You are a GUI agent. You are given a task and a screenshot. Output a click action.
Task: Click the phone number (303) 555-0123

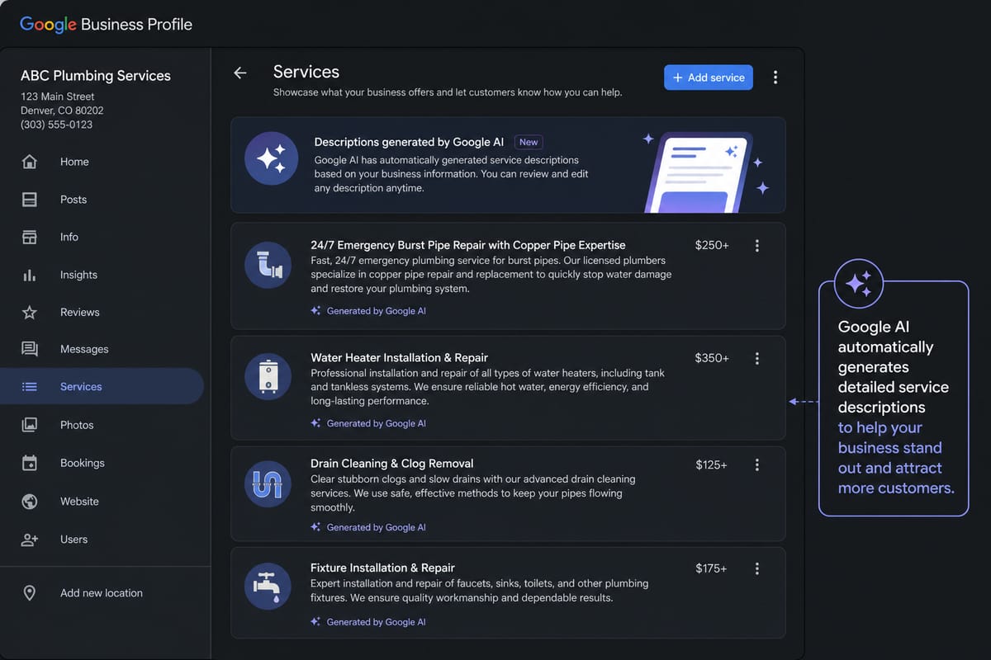[x=57, y=125]
